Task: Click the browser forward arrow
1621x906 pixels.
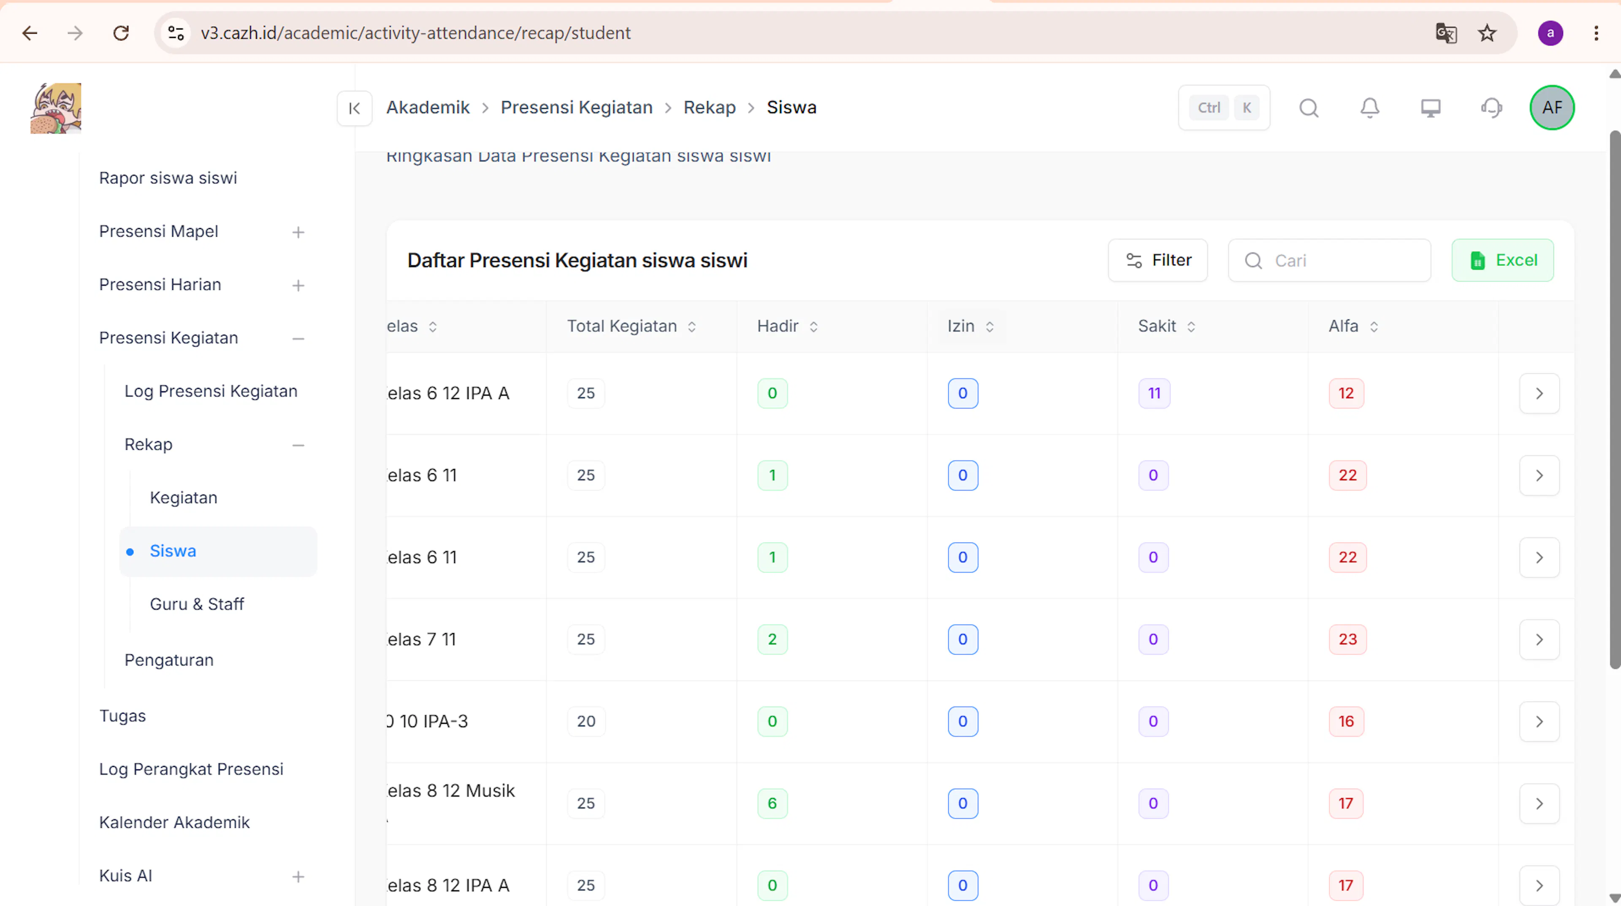Action: click(x=75, y=33)
